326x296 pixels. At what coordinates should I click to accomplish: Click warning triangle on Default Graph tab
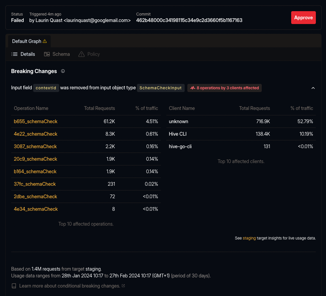[x=45, y=41]
